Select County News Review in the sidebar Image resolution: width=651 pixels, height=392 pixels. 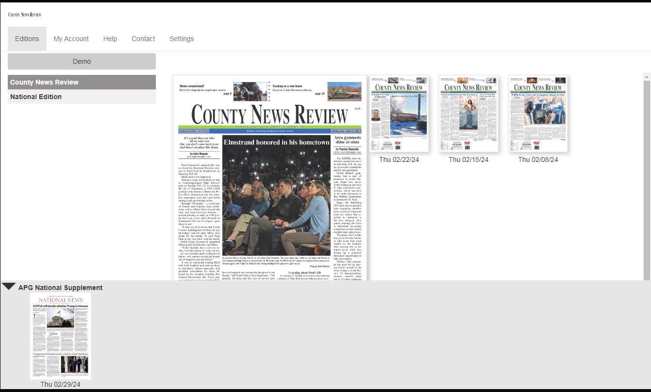[82, 82]
